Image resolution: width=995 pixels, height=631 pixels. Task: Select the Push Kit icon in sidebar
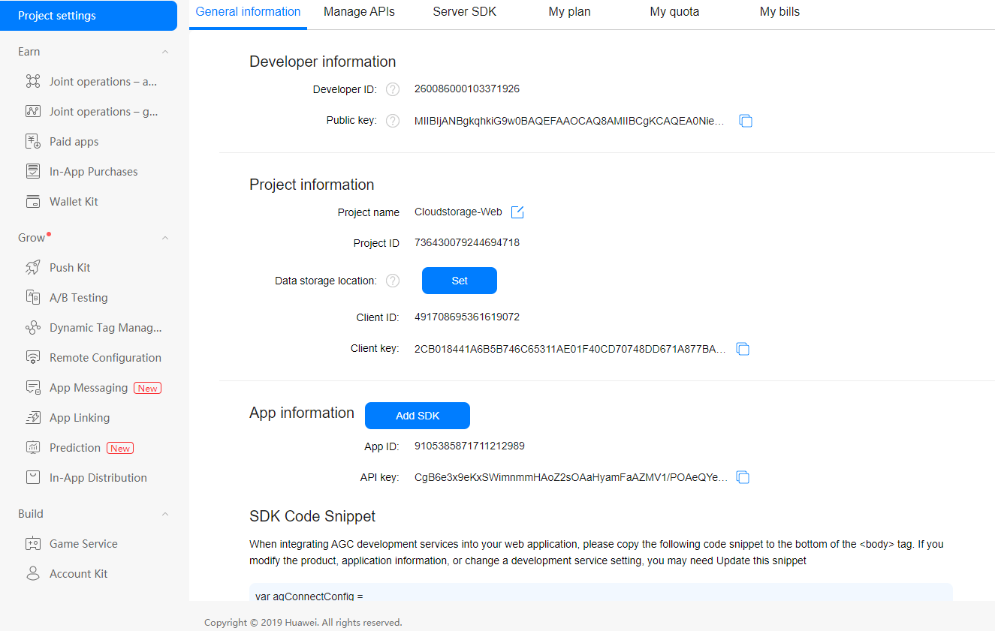pos(33,267)
